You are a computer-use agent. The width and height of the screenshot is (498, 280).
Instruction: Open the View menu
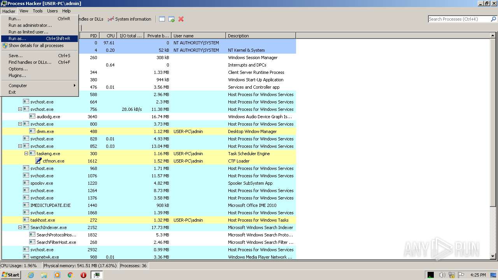click(24, 11)
